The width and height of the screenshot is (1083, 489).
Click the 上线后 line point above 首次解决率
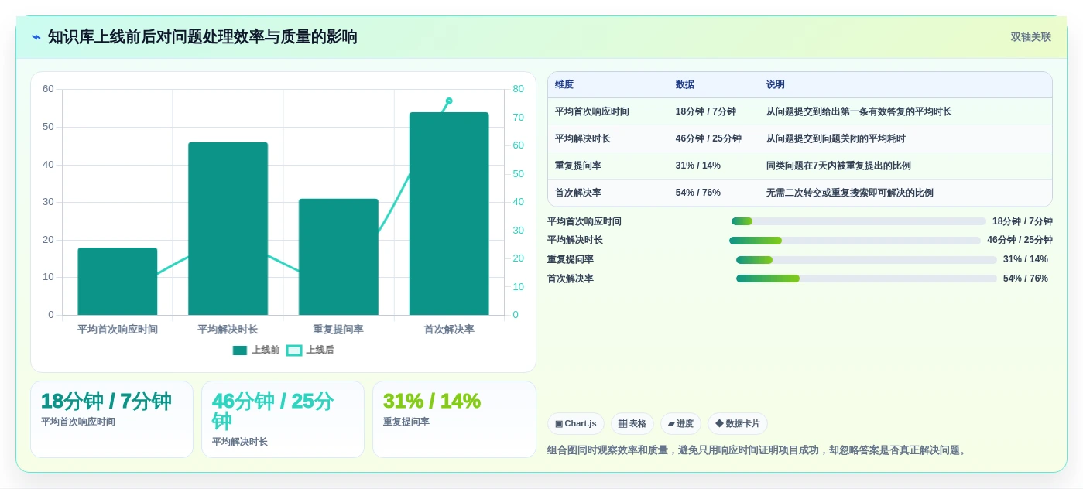(x=449, y=101)
